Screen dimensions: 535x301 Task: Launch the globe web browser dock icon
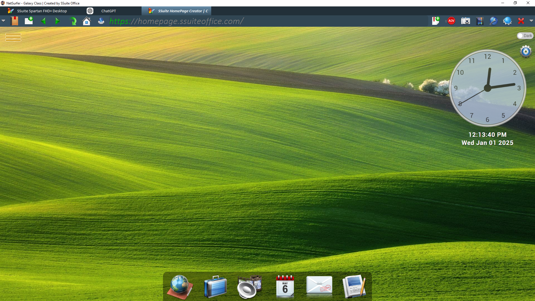click(x=180, y=287)
